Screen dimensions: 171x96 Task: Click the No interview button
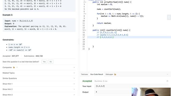click(50, 62)
